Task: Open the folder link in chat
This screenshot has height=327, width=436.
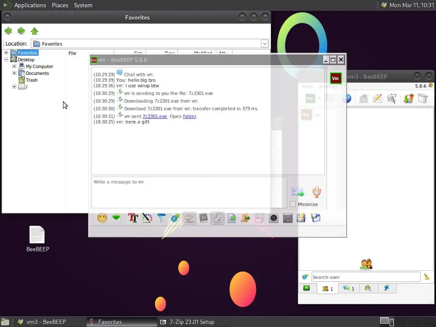Action: click(x=189, y=116)
